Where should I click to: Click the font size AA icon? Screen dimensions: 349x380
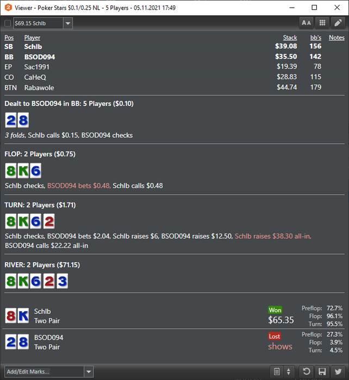pos(306,23)
